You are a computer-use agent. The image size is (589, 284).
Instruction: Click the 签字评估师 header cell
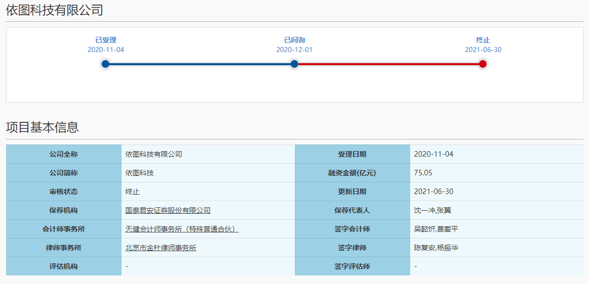tap(352, 266)
